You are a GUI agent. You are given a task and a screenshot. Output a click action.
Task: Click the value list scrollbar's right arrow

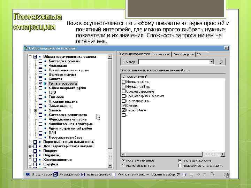[223, 154]
